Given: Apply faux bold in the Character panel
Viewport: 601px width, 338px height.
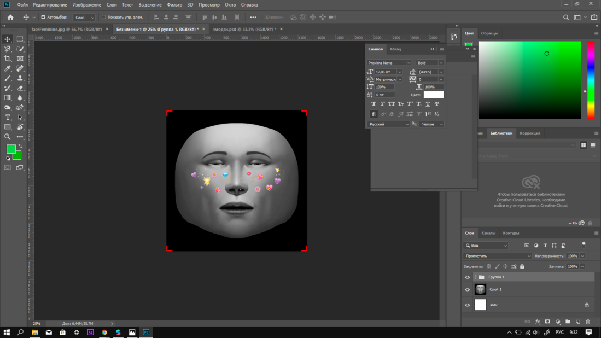Looking at the screenshot, I should tap(374, 104).
